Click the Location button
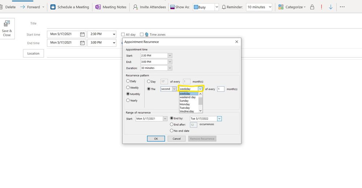Viewport: 362px width, 188px height. [33, 53]
